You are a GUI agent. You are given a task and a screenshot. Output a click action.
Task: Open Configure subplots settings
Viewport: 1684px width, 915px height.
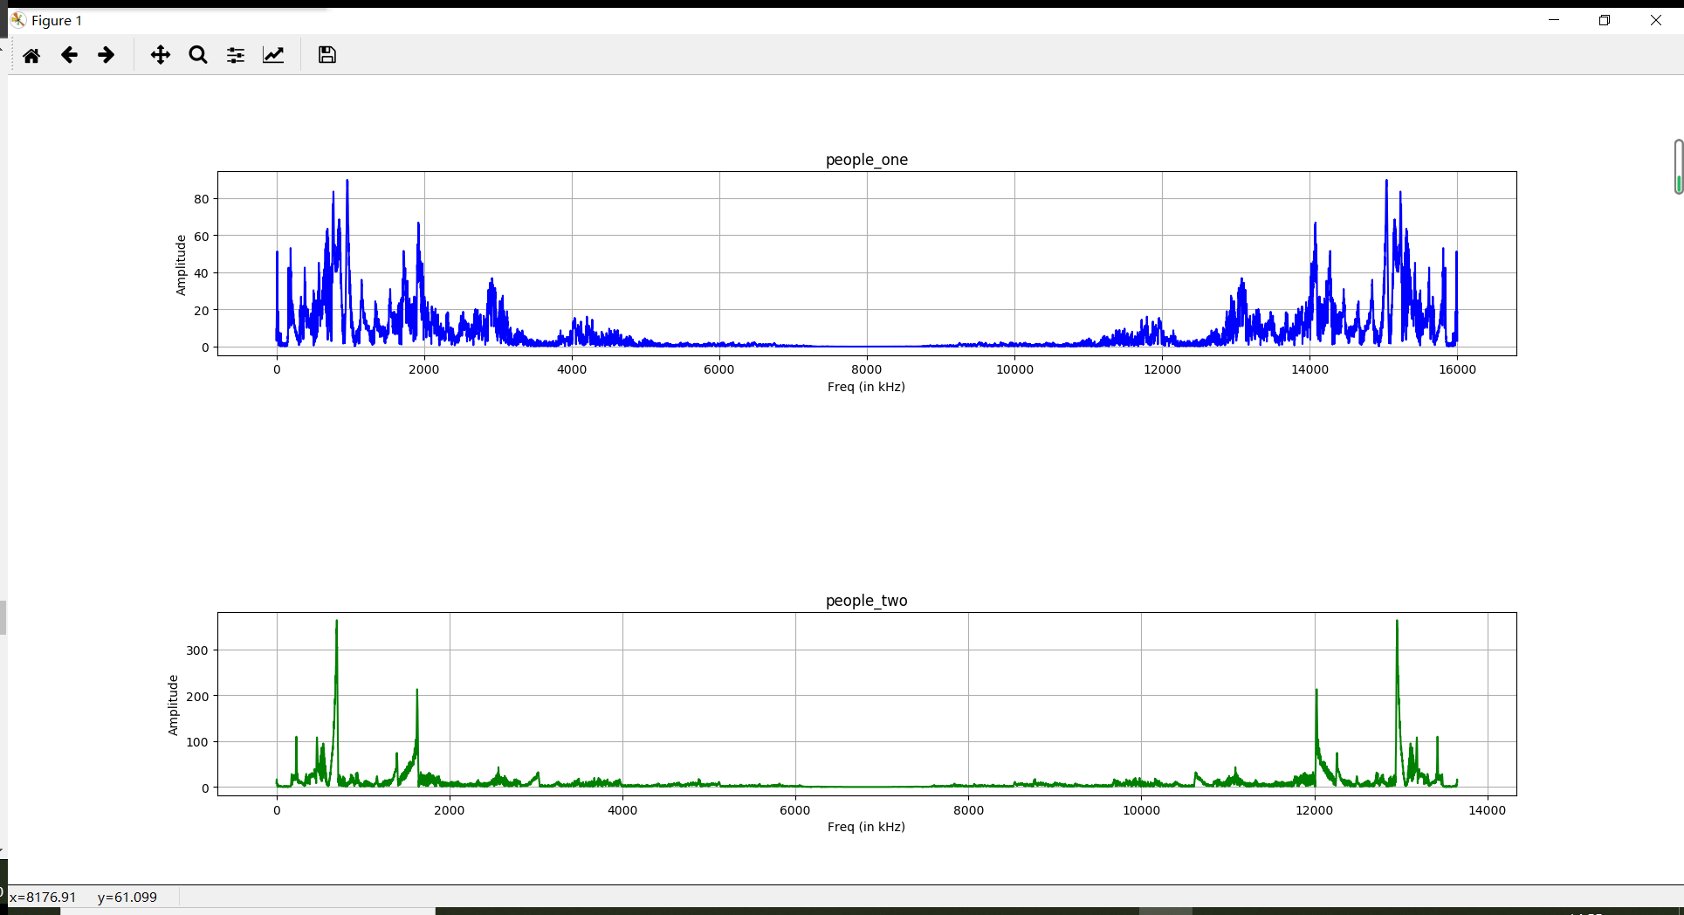pos(236,55)
